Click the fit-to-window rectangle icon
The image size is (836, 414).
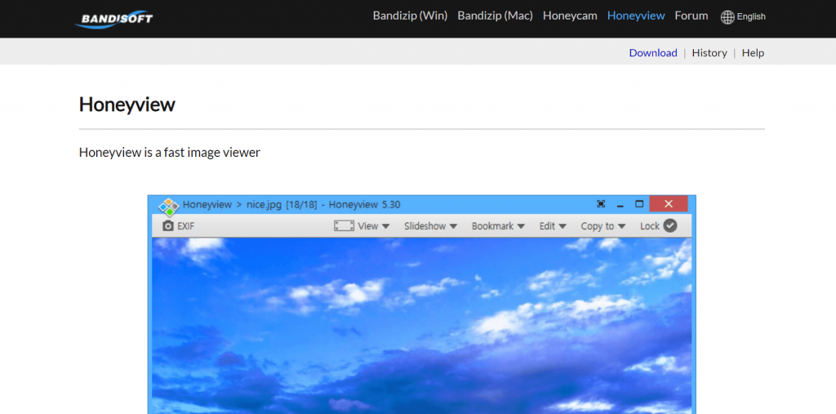coord(344,225)
